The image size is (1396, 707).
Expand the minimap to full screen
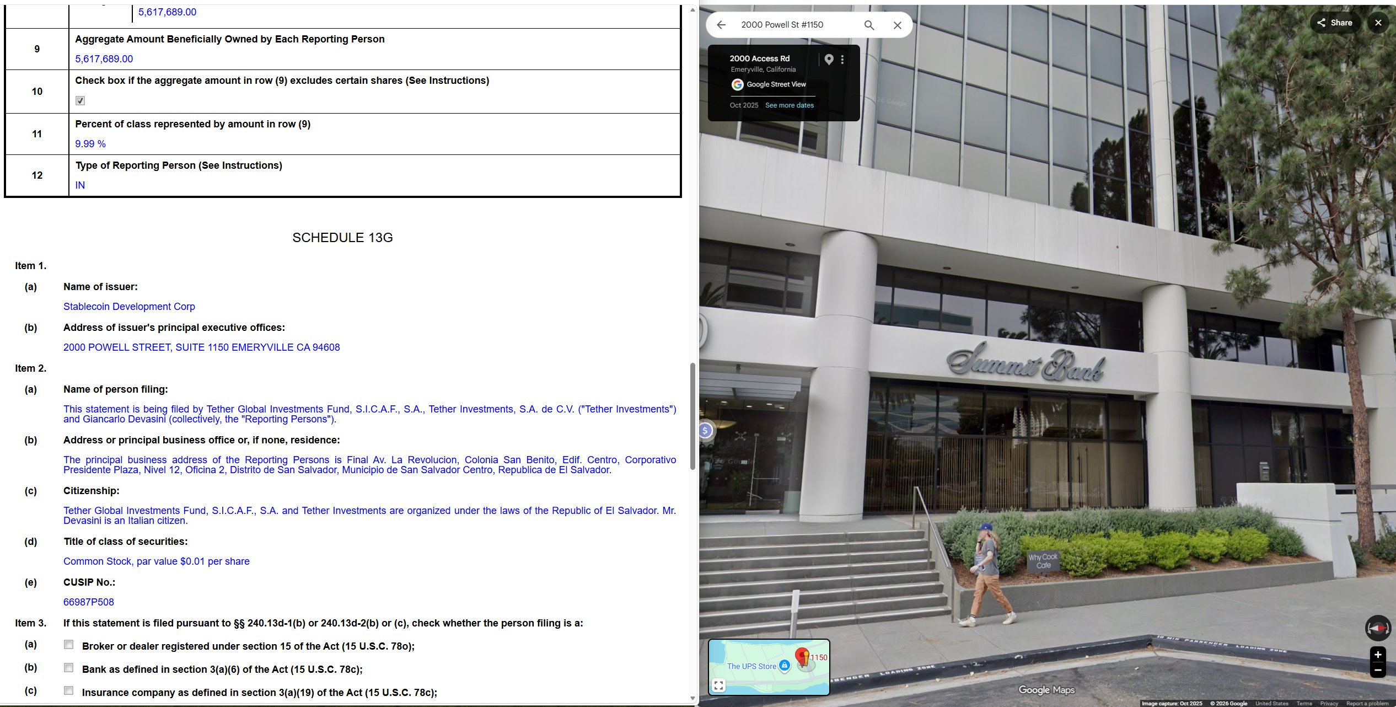[718, 685]
